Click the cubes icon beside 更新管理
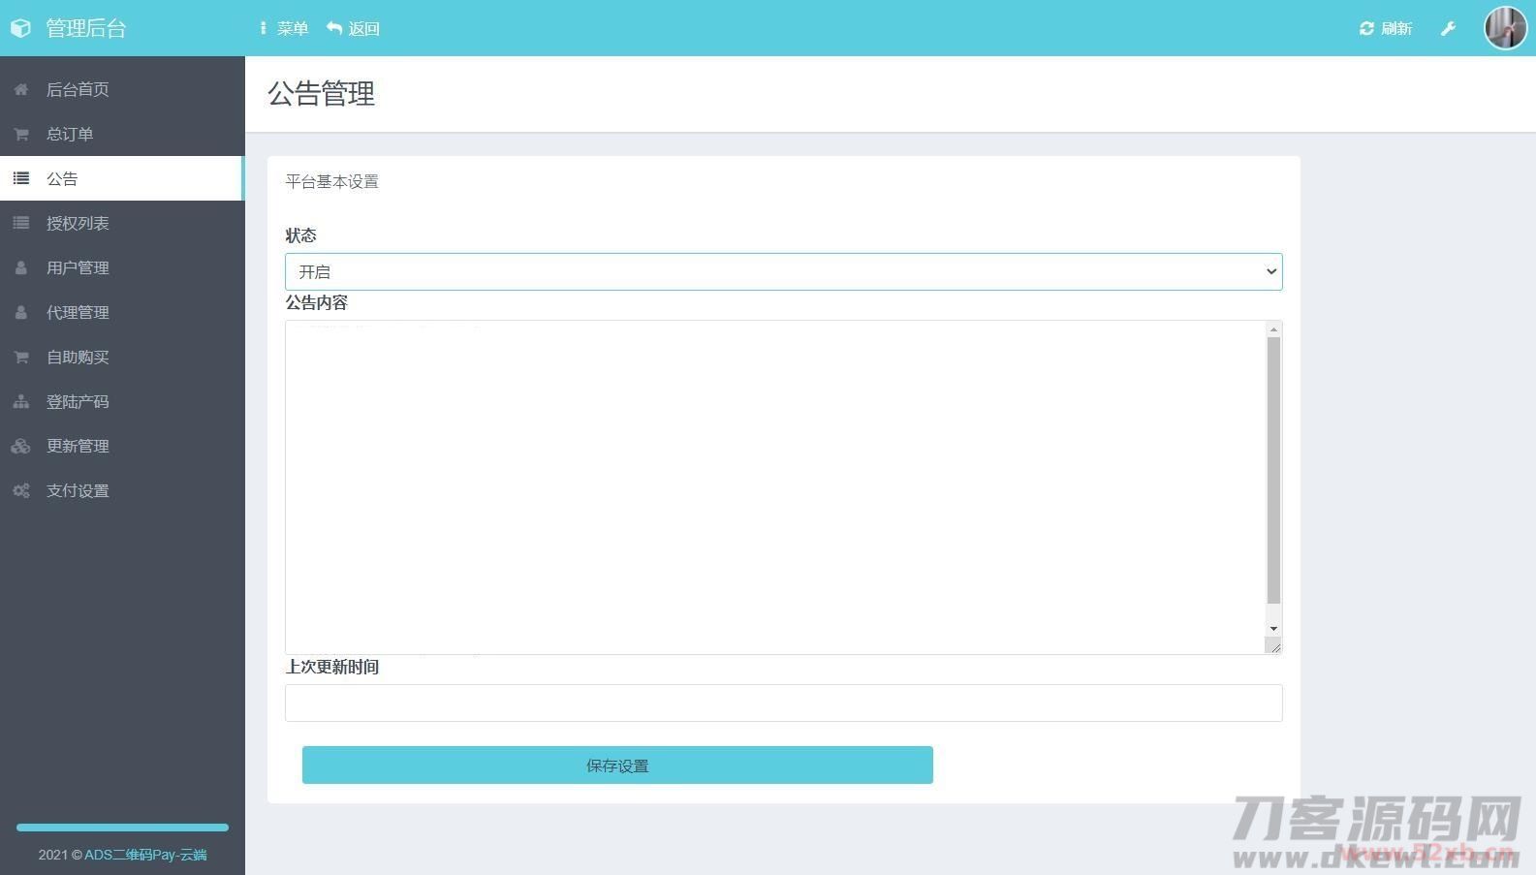The height and width of the screenshot is (875, 1536). [x=20, y=446]
